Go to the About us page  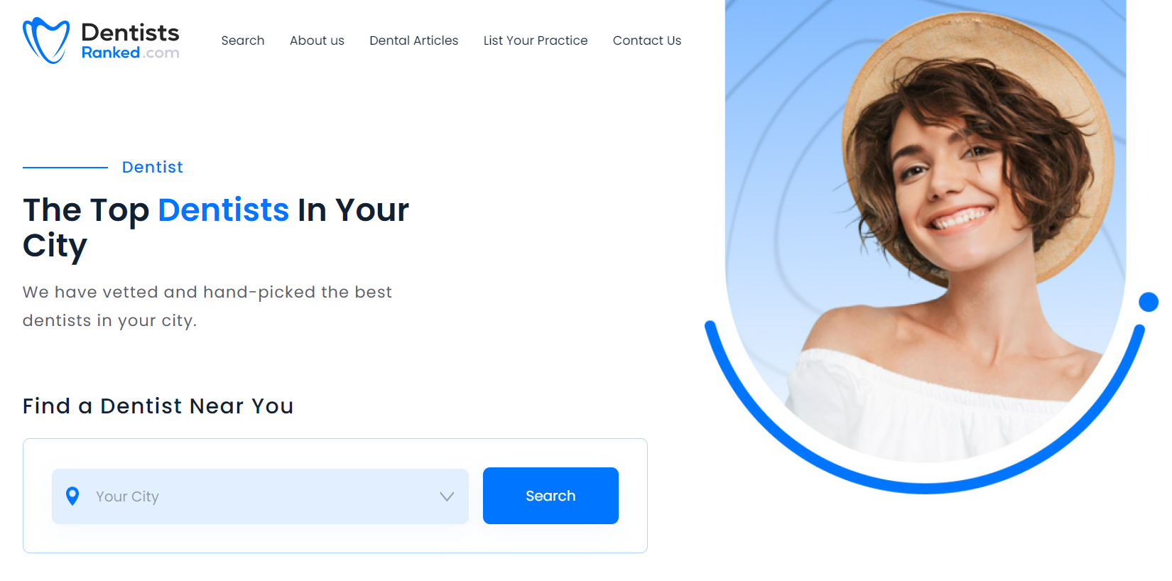[317, 40]
